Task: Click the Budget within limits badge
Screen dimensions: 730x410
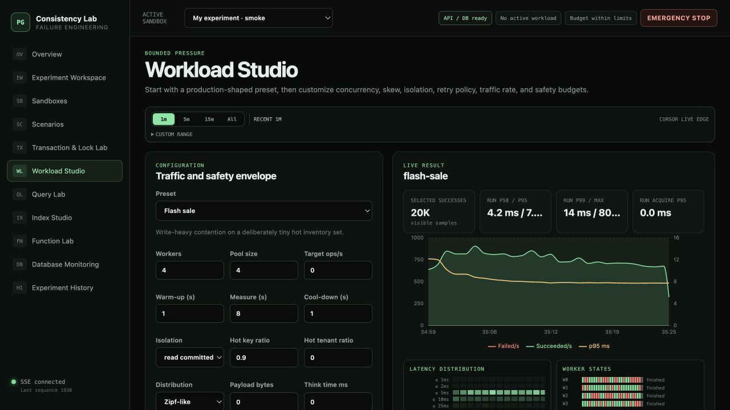Action: click(x=601, y=18)
